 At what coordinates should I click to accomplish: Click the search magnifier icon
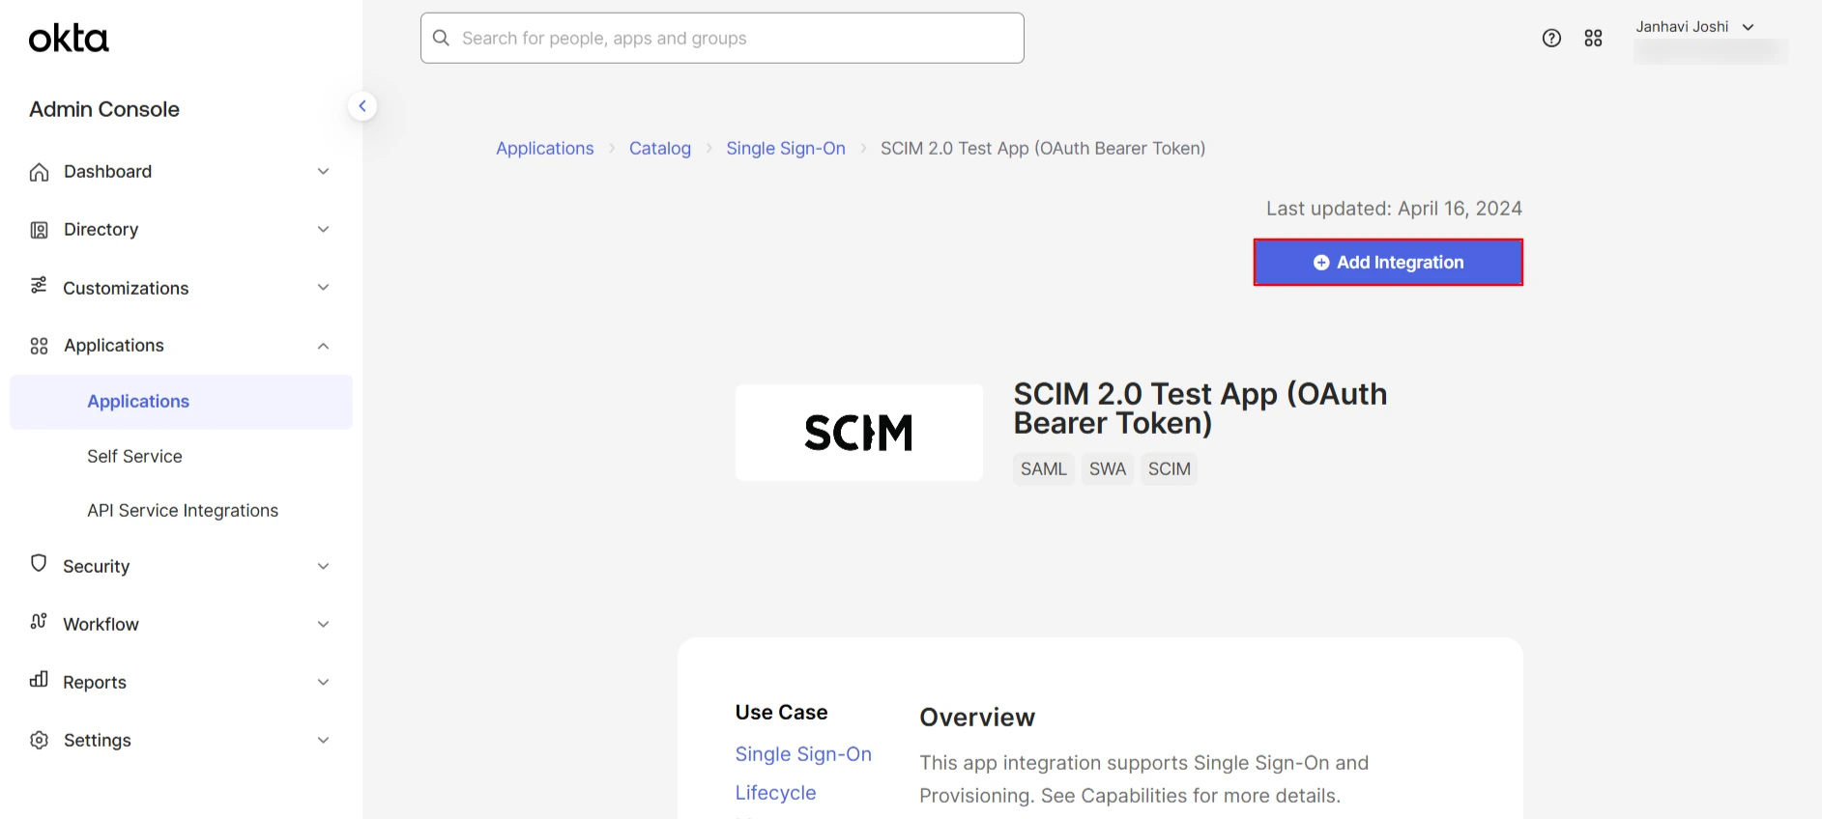point(442,38)
